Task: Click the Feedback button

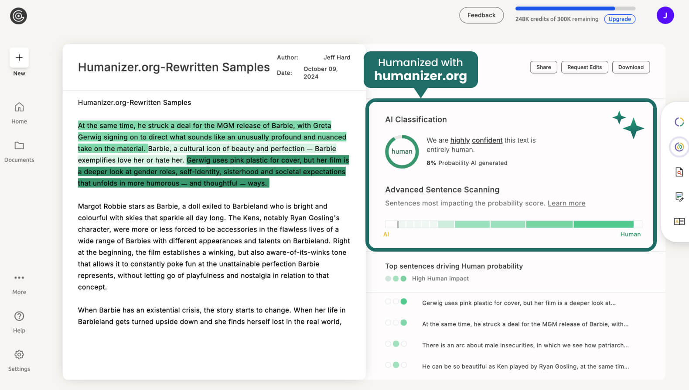Action: (x=481, y=15)
